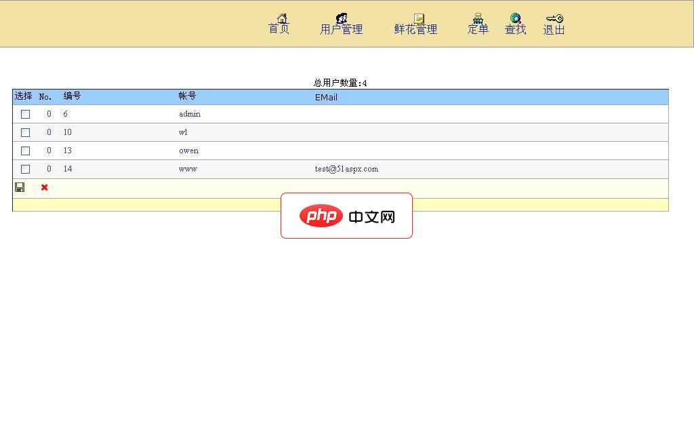This screenshot has width=694, height=432.
Task: Click the 退出 logout key icon
Action: click(x=554, y=18)
